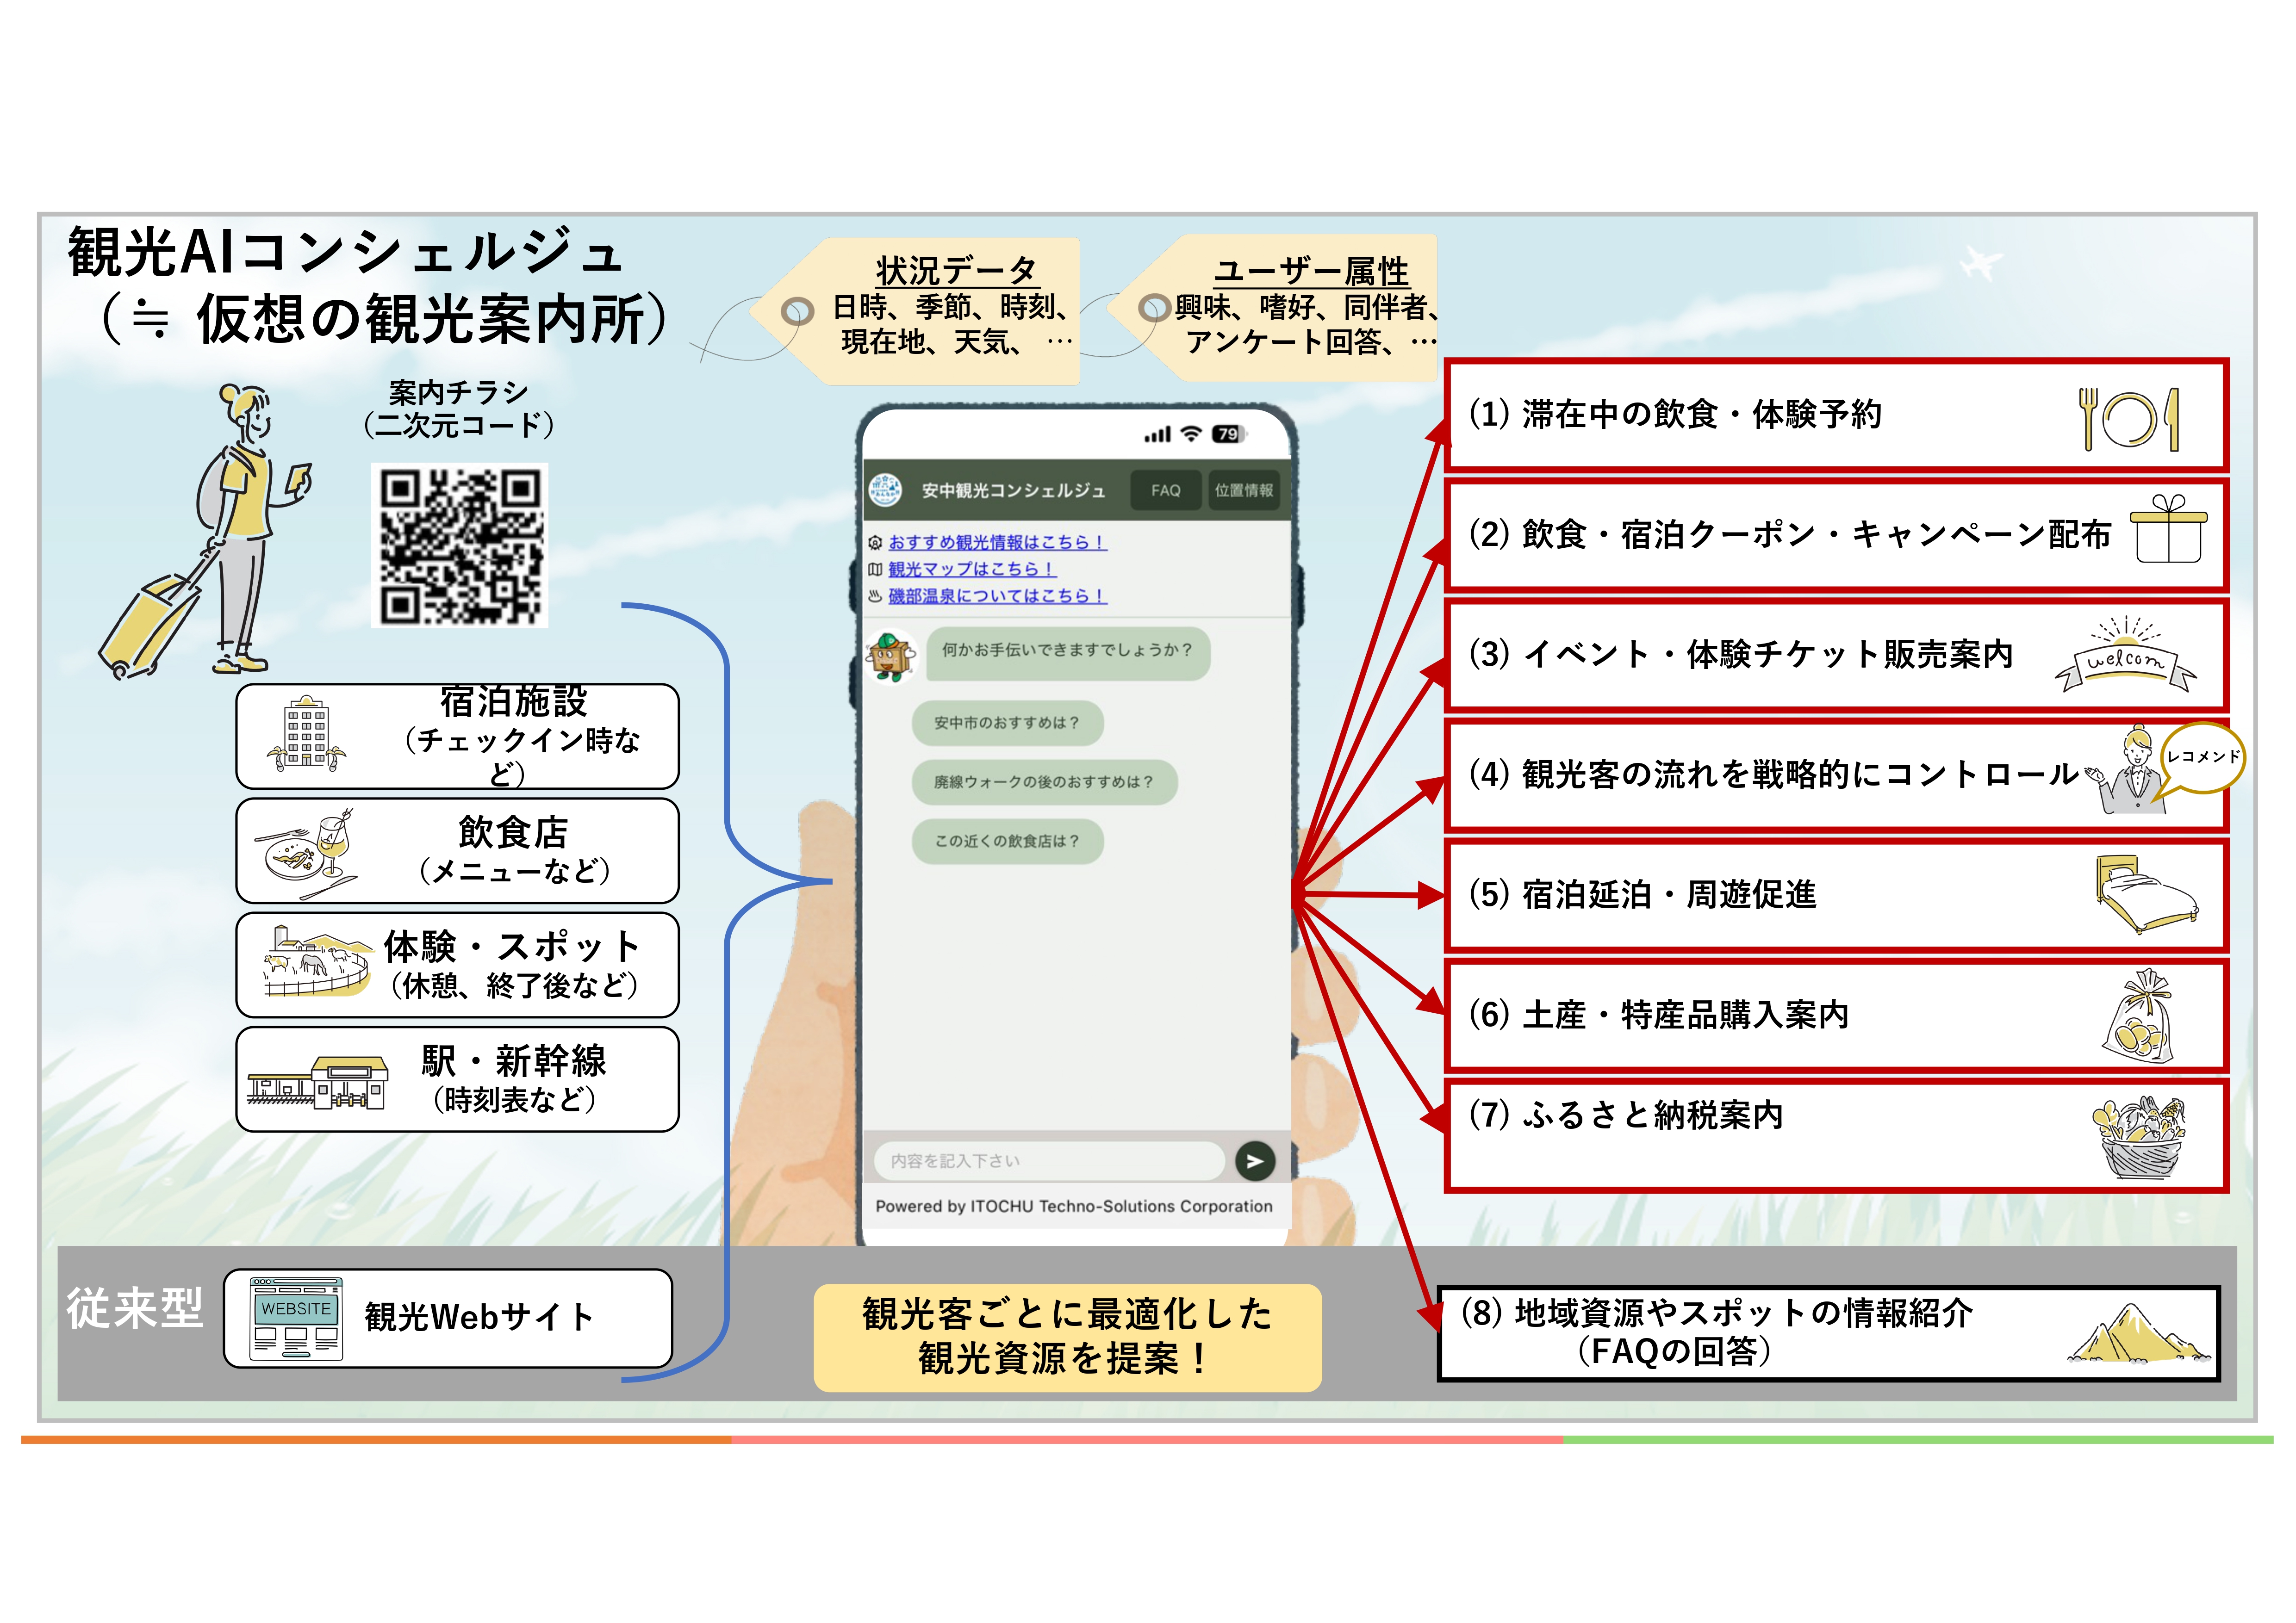The width and height of the screenshot is (2296, 1623).
Task: Open the 観光マップはこちら link
Action: [971, 569]
